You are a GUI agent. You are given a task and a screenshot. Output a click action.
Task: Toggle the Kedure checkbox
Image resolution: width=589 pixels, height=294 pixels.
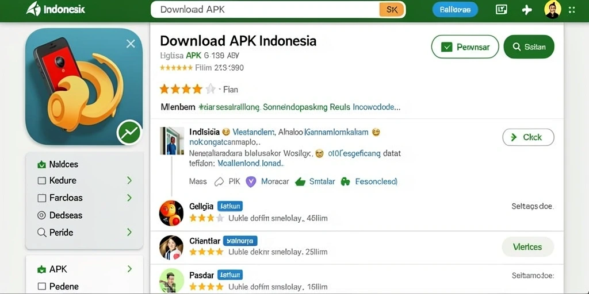41,181
